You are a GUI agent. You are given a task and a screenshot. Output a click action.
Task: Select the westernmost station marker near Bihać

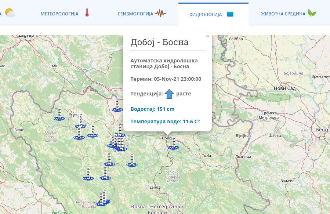click(x=59, y=118)
